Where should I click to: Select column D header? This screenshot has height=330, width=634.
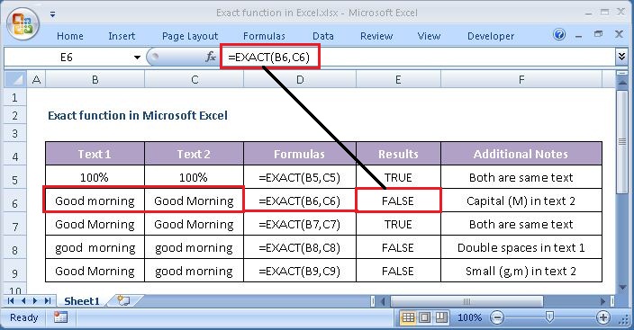pyautogui.click(x=300, y=79)
